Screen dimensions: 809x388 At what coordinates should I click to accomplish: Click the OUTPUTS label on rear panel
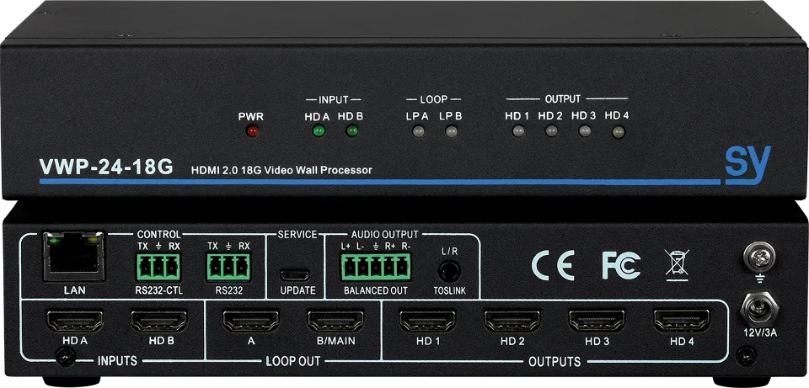(x=555, y=361)
